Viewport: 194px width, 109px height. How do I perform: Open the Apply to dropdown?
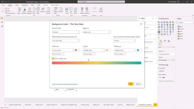point(97,32)
